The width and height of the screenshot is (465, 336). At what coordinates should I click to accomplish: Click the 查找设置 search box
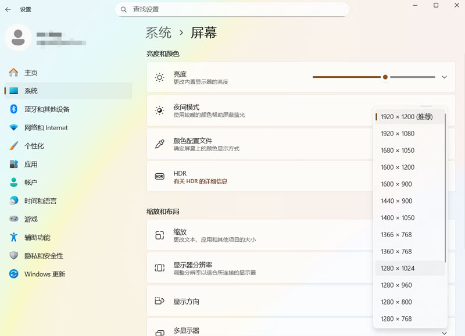pos(233,9)
